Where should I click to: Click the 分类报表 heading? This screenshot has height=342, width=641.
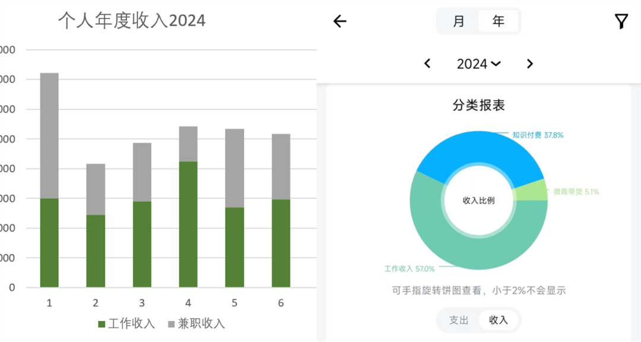tap(478, 105)
